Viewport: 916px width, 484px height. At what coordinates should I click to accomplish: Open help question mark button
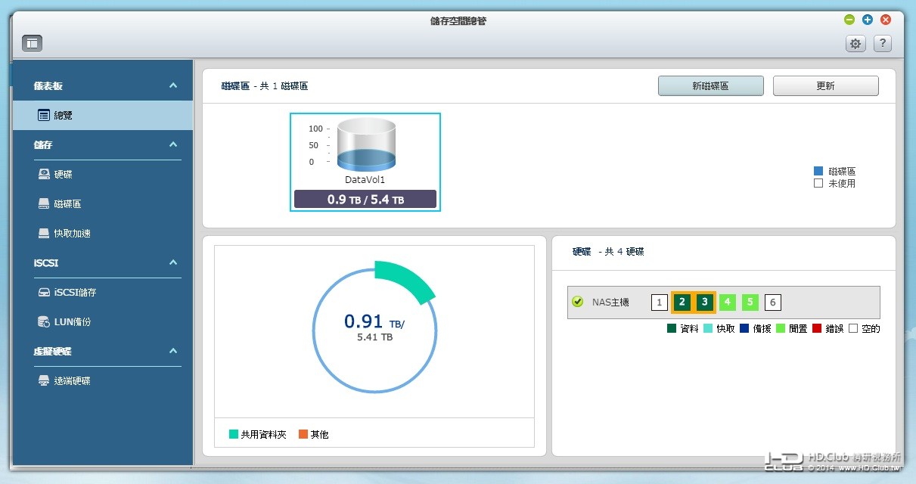point(882,43)
